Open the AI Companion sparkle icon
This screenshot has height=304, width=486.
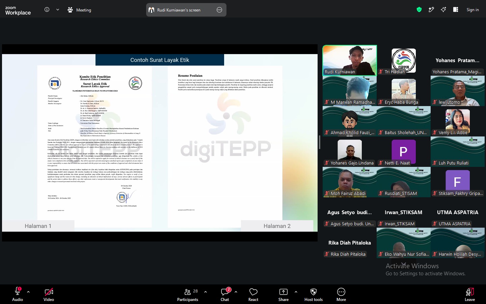443,9
